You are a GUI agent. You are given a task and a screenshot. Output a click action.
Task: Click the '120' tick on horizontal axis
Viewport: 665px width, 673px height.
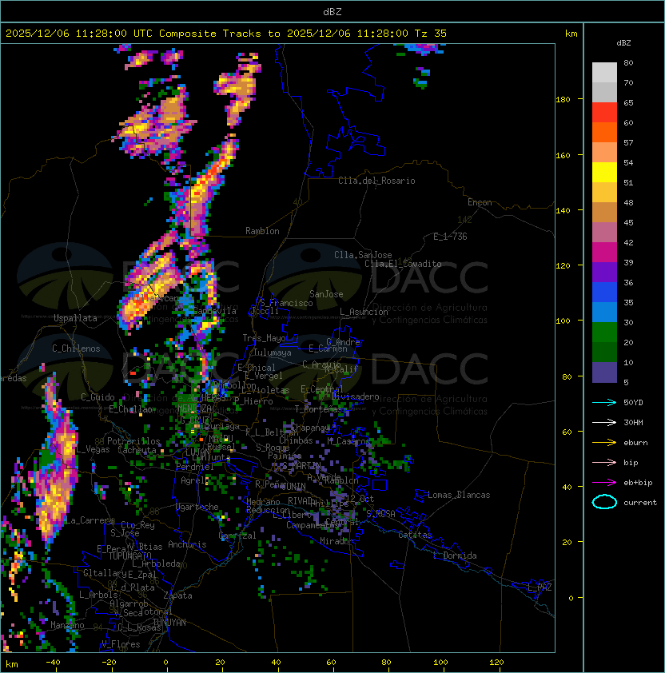(x=496, y=663)
